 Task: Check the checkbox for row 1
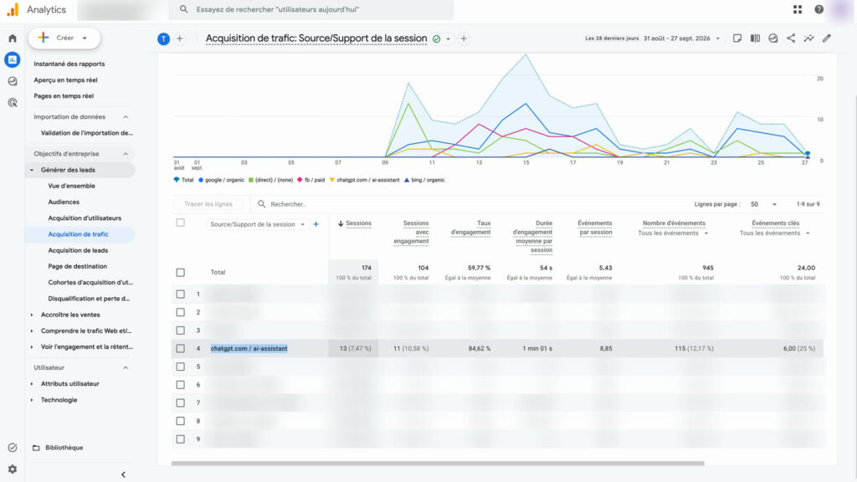coord(181,294)
